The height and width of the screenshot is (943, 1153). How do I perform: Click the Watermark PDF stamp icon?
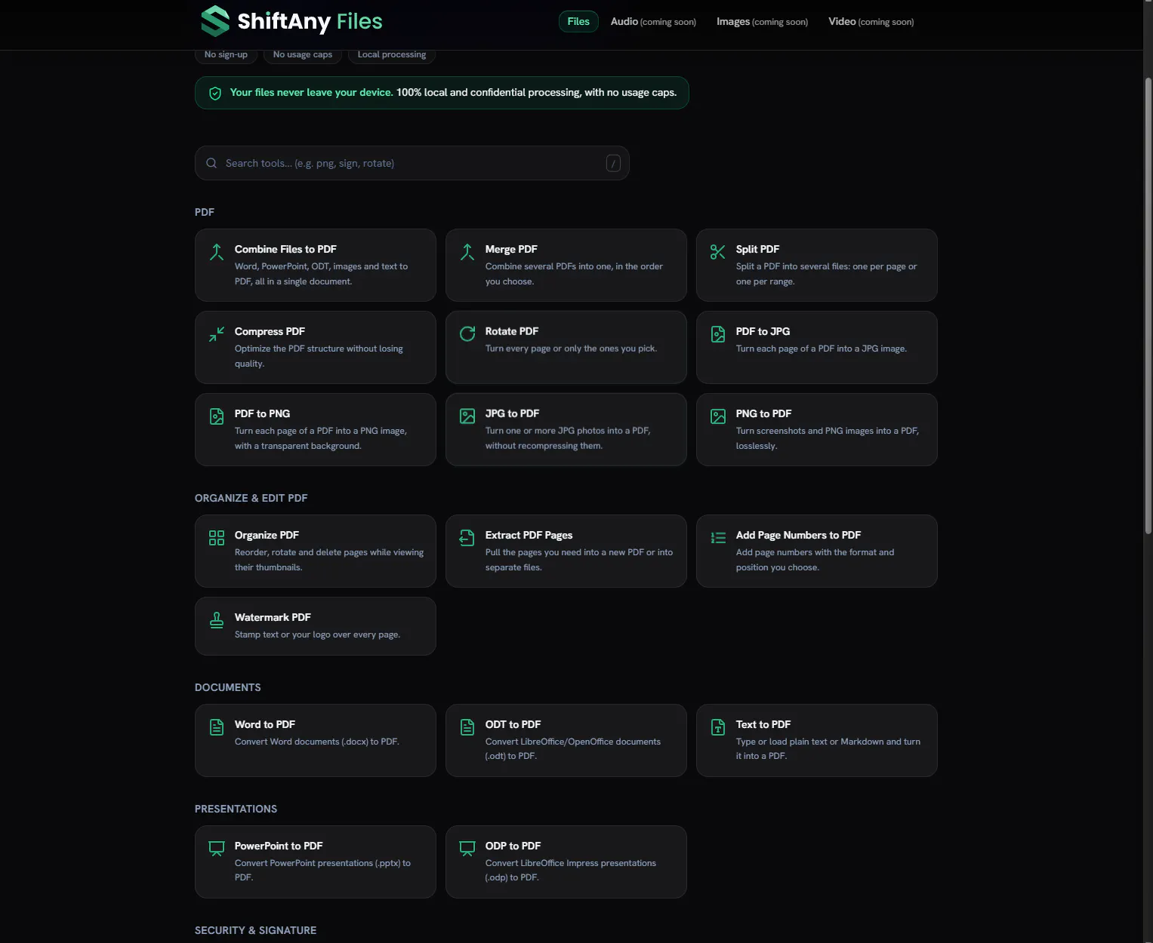coord(217,620)
